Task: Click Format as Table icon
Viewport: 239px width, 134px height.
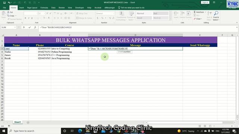Action: [x=131, y=16]
